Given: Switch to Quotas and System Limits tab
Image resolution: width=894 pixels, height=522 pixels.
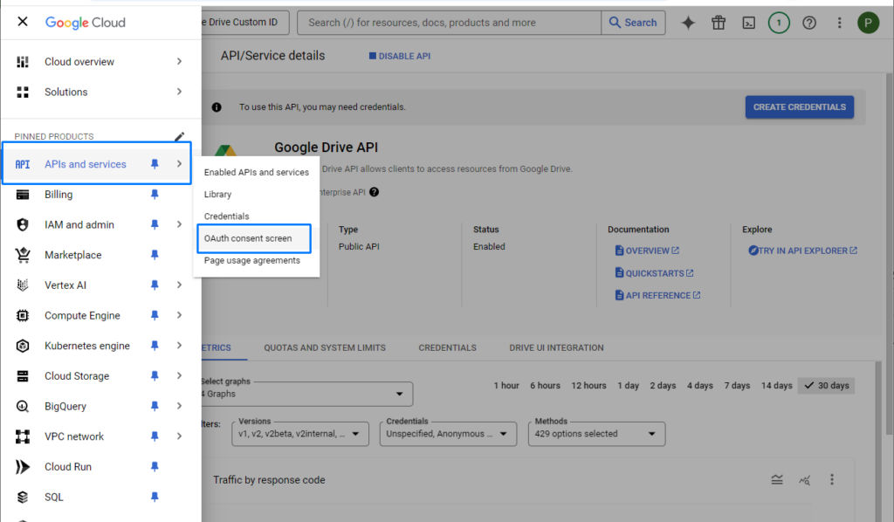Looking at the screenshot, I should coord(325,347).
